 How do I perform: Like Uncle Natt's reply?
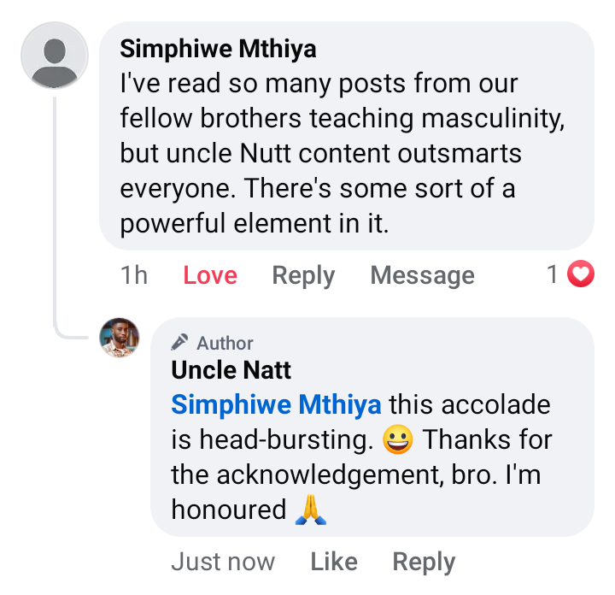click(x=334, y=562)
